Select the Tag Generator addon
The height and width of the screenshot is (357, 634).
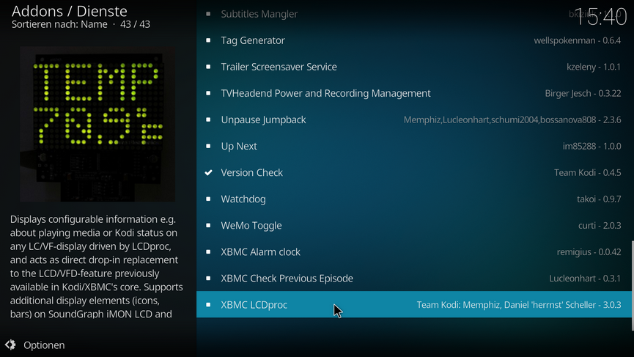click(414, 40)
